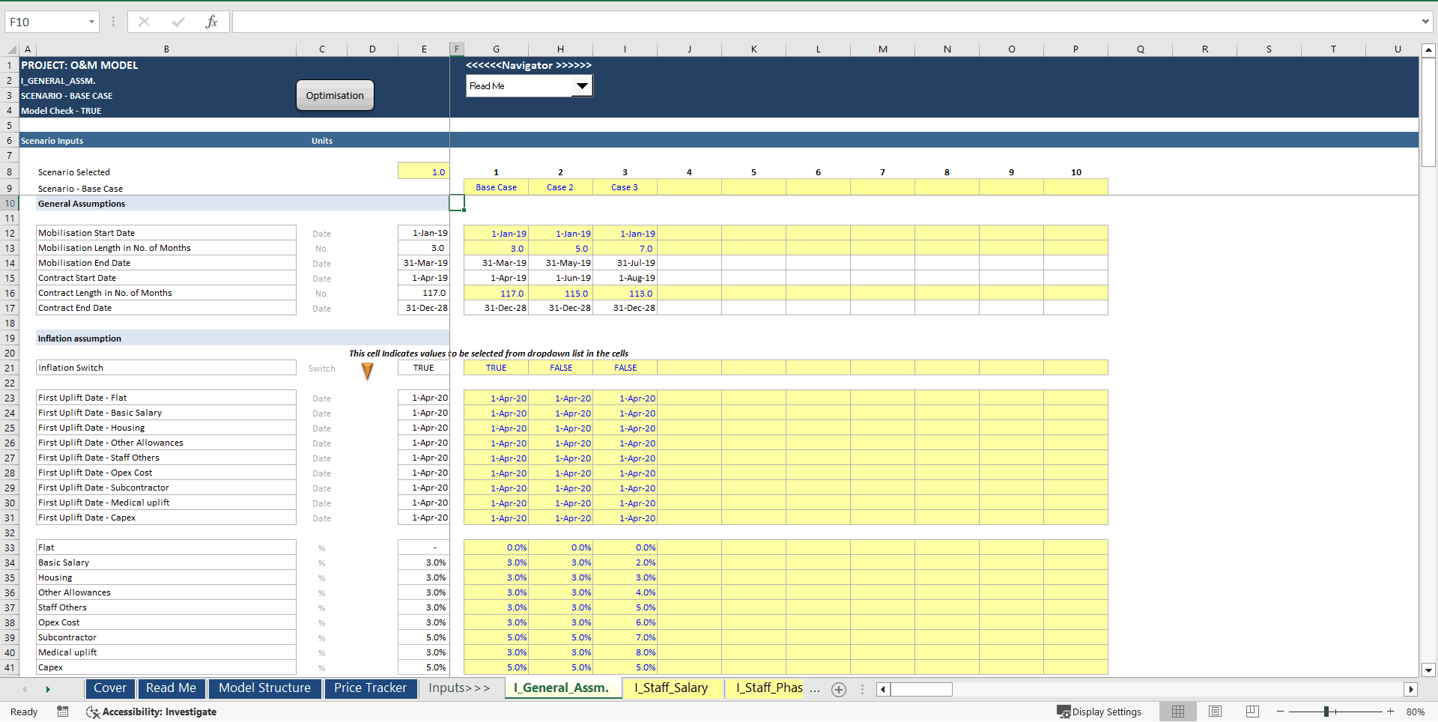
Task: Open Page Break Preview from status bar
Action: point(1251,712)
